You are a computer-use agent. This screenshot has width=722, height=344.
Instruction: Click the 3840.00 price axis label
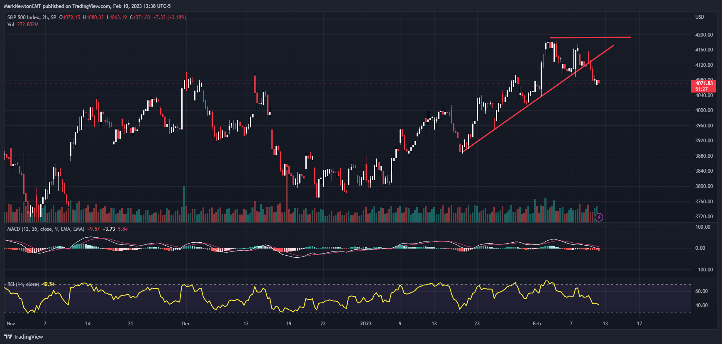(x=704, y=171)
